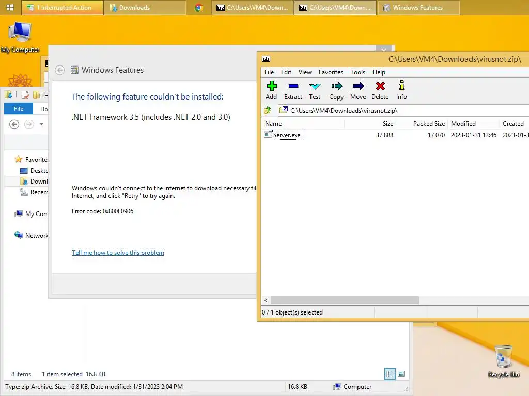
Task: Select Network in navigation pane
Action: coord(32,235)
